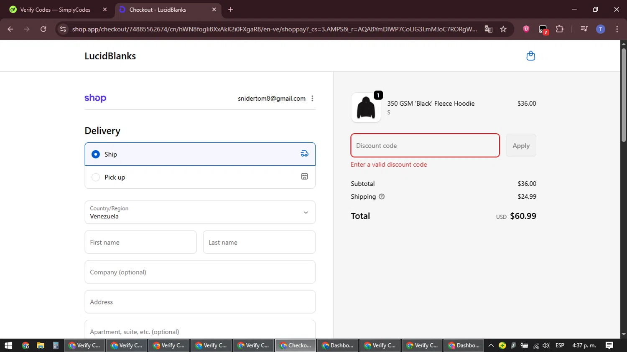Bookmark this page with star icon
The height and width of the screenshot is (352, 627).
[x=503, y=29]
